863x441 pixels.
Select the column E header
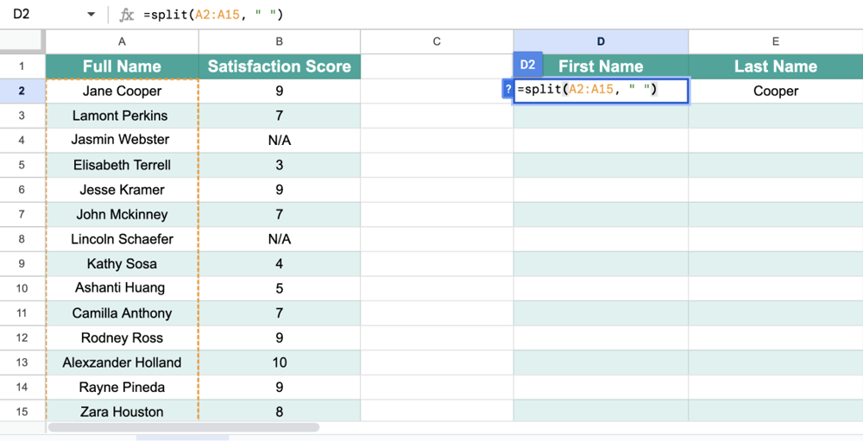pyautogui.click(x=775, y=41)
